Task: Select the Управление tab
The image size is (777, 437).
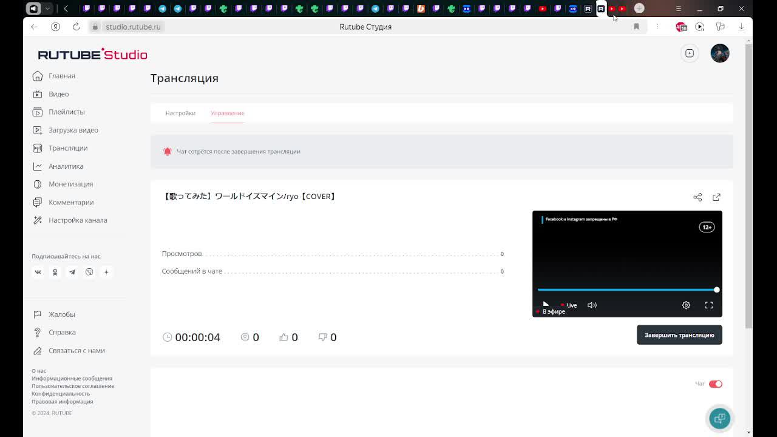Action: pyautogui.click(x=228, y=113)
